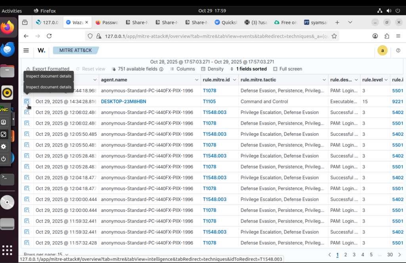The height and width of the screenshot is (263, 406).
Task: Click the VNC power disconnect icon
Action: pos(3,159)
